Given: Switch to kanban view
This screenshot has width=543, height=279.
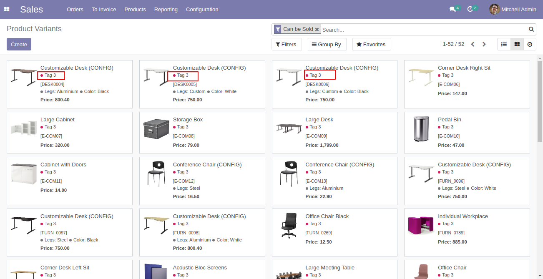Looking at the screenshot, I should (x=517, y=44).
